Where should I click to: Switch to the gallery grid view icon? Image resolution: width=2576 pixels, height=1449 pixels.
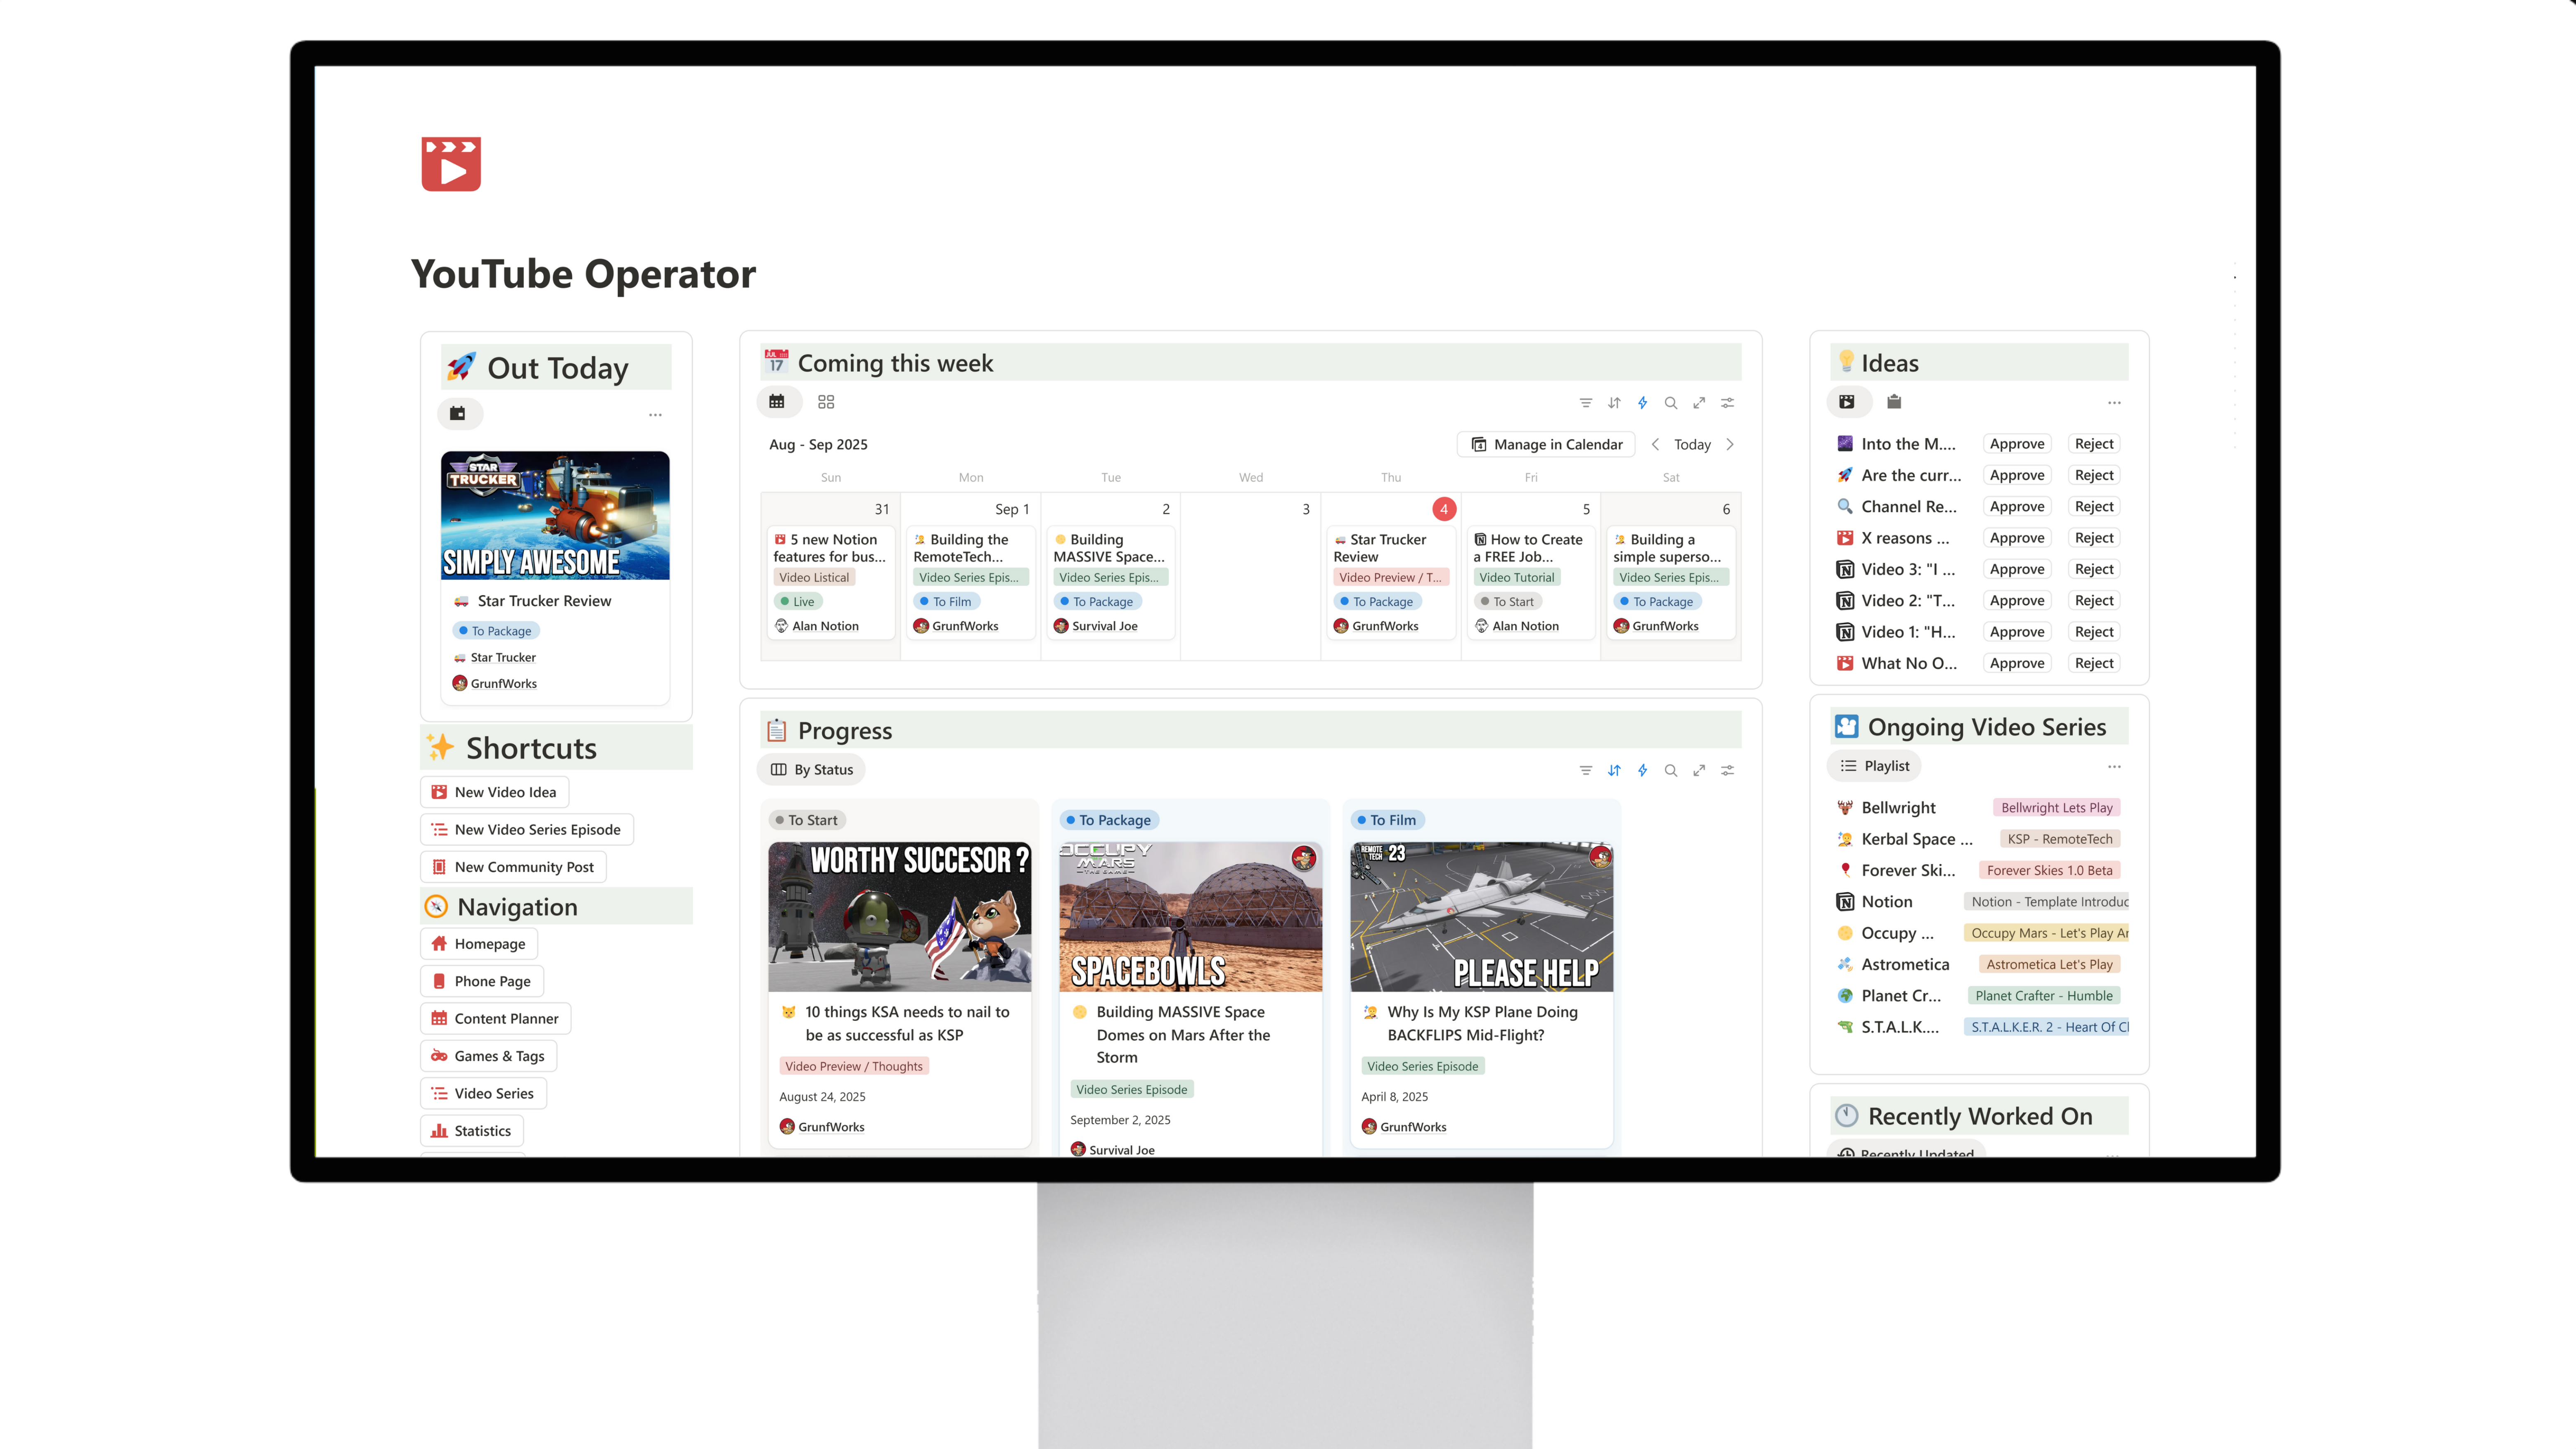pos(826,402)
